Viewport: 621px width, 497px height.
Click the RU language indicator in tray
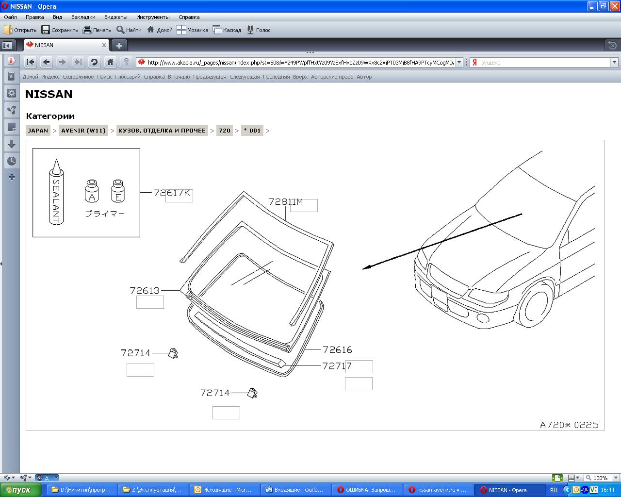554,490
